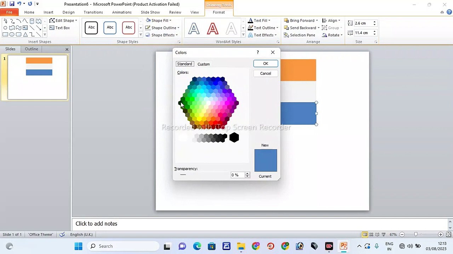Click the Save icon in quick access toolbar
This screenshot has height=254, width=453.
12,4
